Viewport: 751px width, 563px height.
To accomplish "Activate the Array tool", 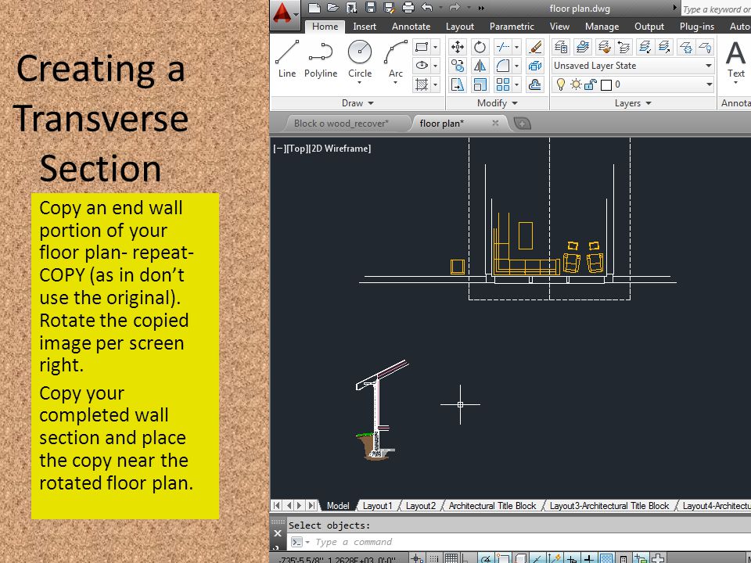I will click(502, 84).
